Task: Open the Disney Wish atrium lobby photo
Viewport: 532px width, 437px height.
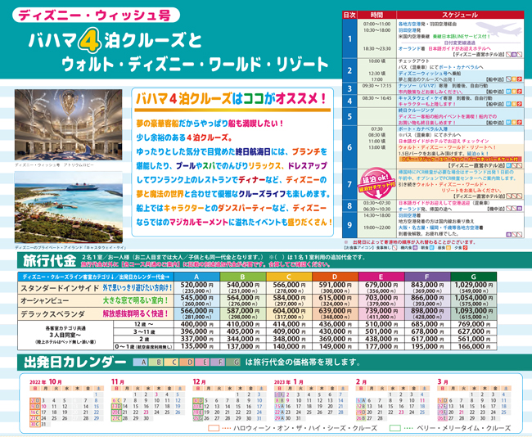Action: pyautogui.click(x=68, y=124)
